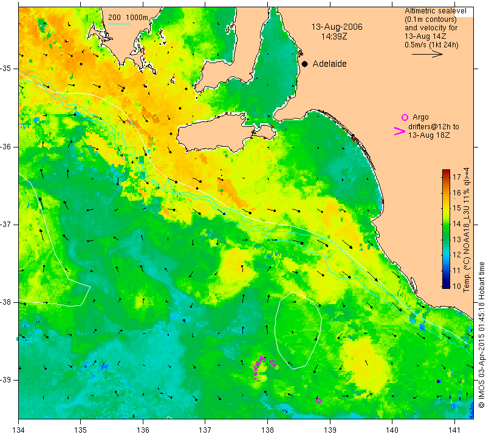Image resolution: width=486 pixels, height=437 pixels.
Task: Select the magenta Argo circle in legend
Action: (x=405, y=117)
